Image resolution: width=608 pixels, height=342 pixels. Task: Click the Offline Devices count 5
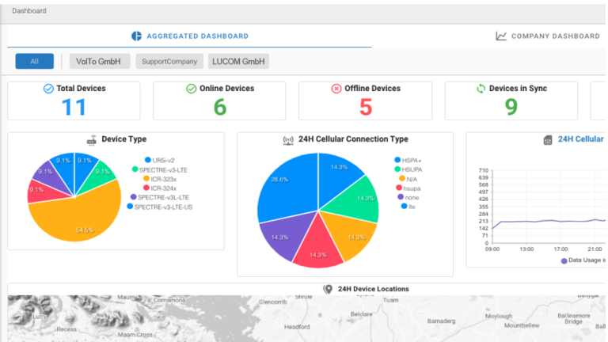[x=365, y=107]
